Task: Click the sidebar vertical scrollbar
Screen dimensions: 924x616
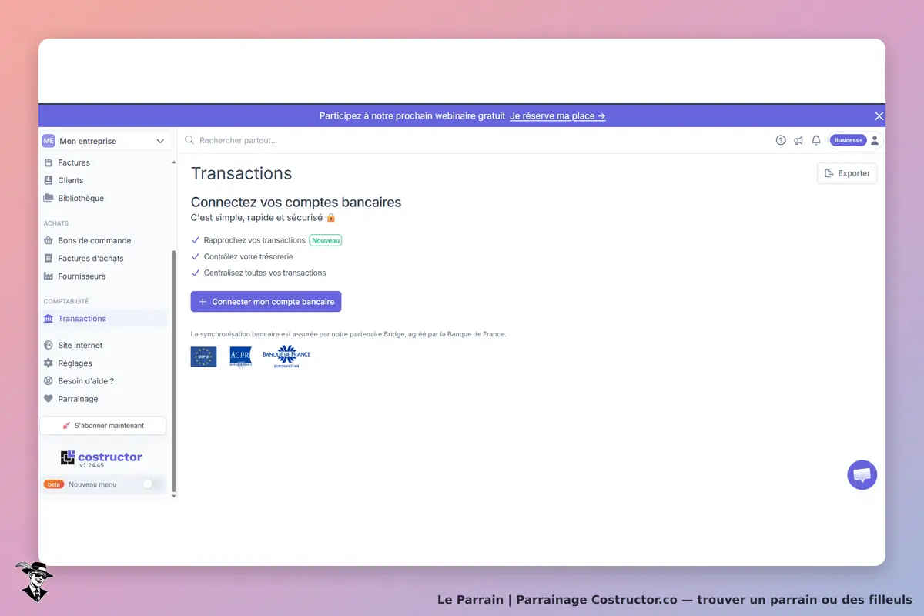Action: 173,370
